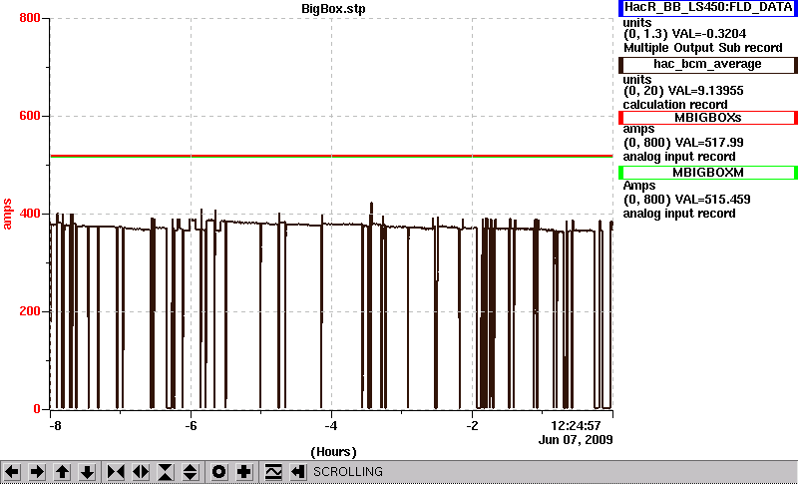The height and width of the screenshot is (484, 798).
Task: Zoom out vertically with the up-down triangles icon
Action: (x=191, y=472)
